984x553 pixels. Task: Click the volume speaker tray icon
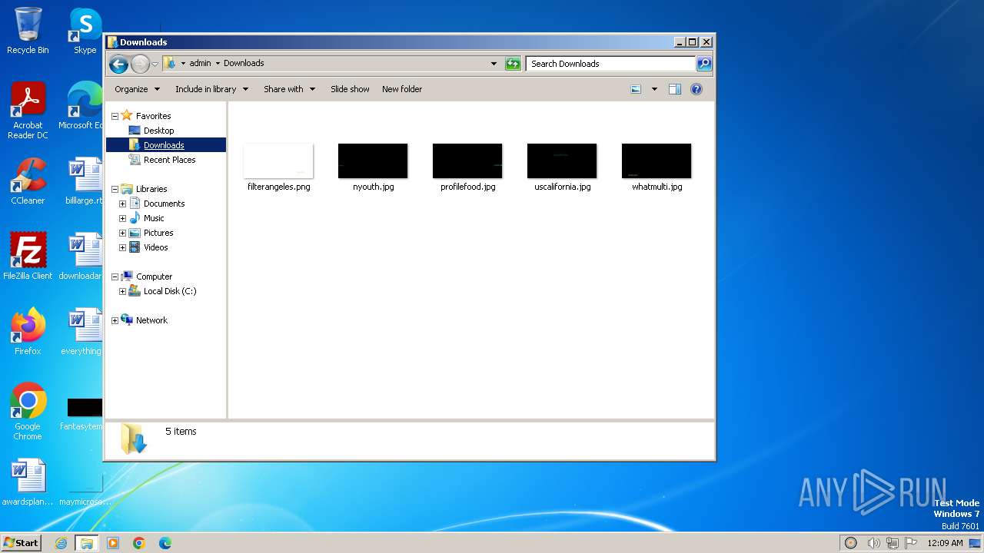tap(873, 543)
